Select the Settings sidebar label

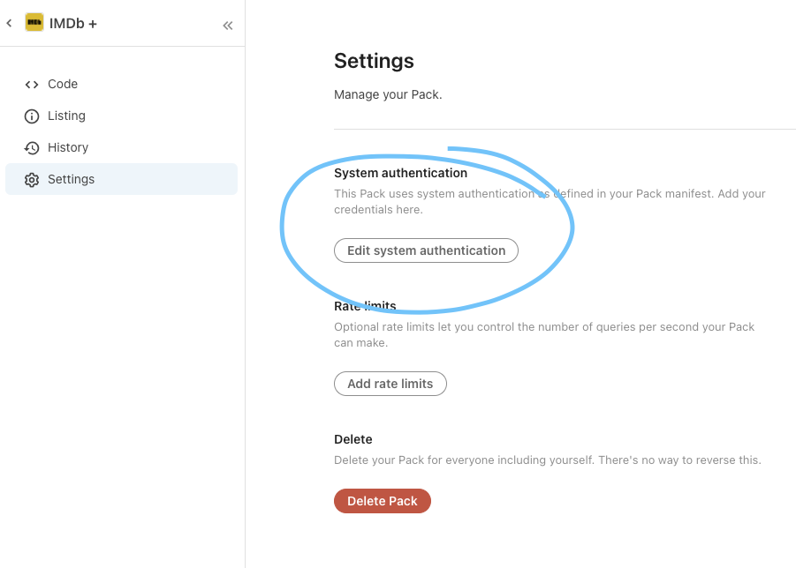coord(71,180)
